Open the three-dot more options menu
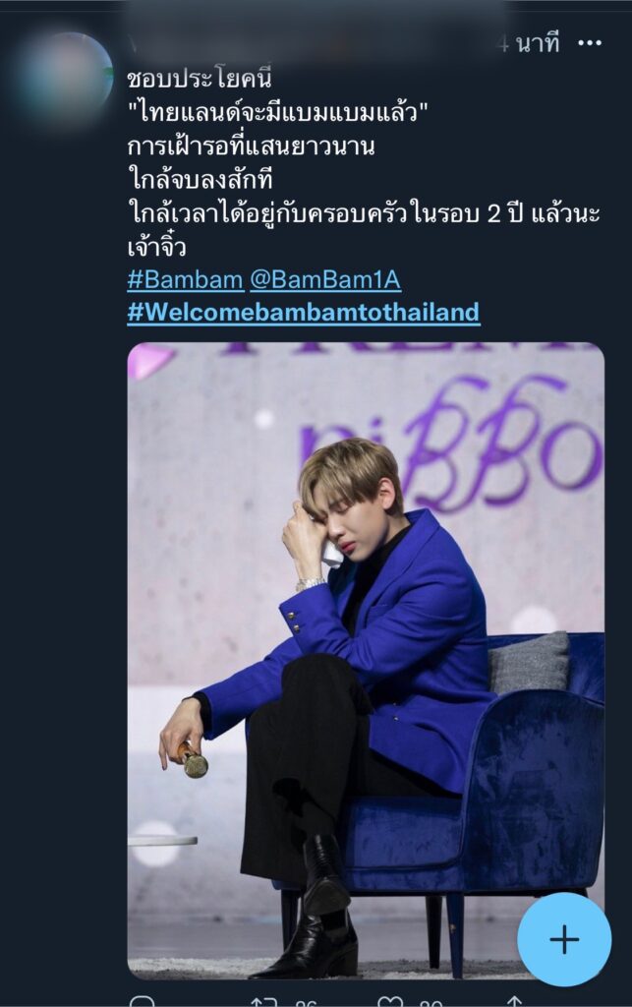 click(x=590, y=43)
